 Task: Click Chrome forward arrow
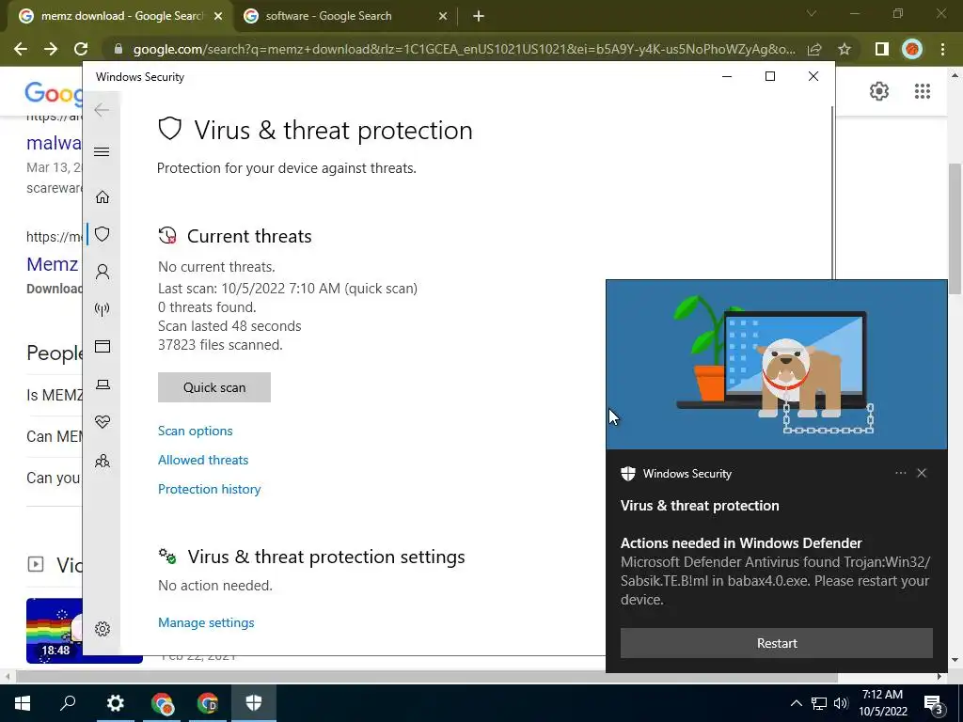coord(51,49)
